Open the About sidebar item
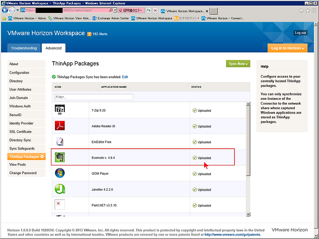319x239 pixels. click(27, 64)
